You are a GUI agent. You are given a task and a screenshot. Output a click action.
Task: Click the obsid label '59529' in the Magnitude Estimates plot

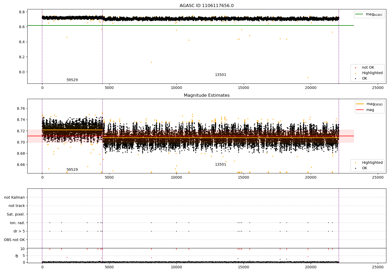pos(72,170)
